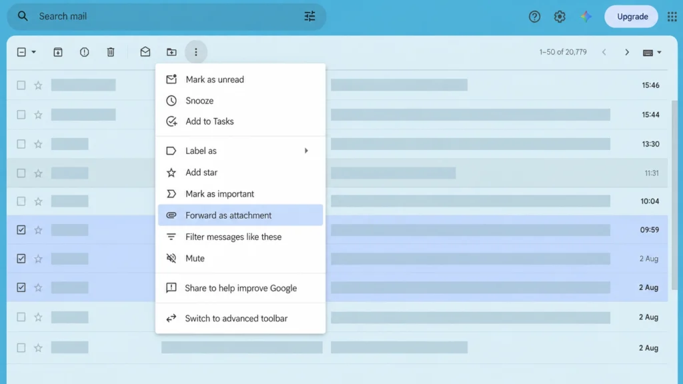Image resolution: width=683 pixels, height=384 pixels.
Task: Delete selected emails with trash icon
Action: click(x=111, y=52)
